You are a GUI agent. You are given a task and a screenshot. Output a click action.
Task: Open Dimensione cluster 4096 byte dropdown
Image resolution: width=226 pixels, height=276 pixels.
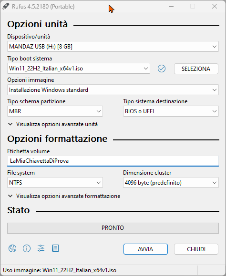(x=171, y=183)
